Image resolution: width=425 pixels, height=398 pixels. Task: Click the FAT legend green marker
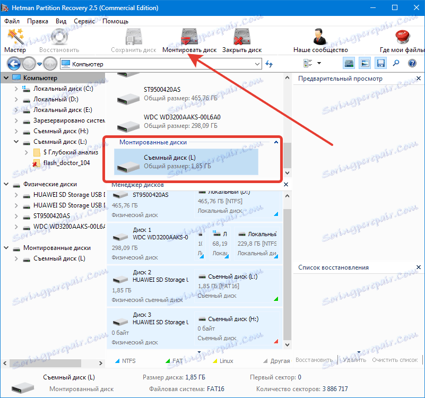[x=168, y=361]
